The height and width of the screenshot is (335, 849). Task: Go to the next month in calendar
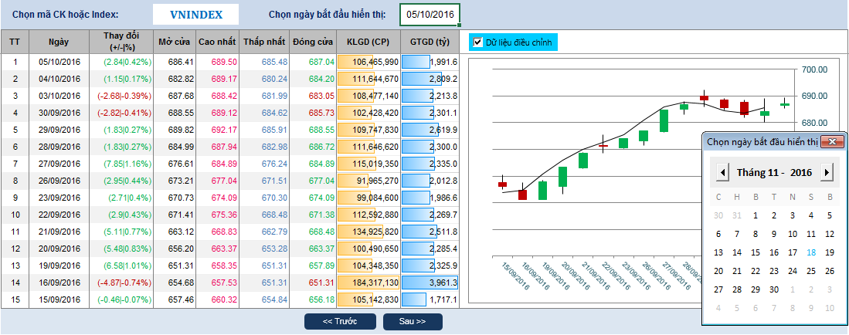click(827, 173)
